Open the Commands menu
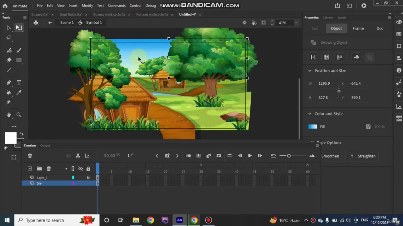Screen dimensions: 403x226 (117, 6)
